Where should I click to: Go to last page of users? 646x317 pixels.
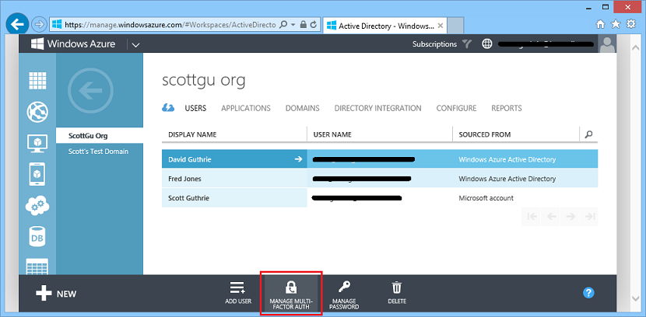(589, 217)
